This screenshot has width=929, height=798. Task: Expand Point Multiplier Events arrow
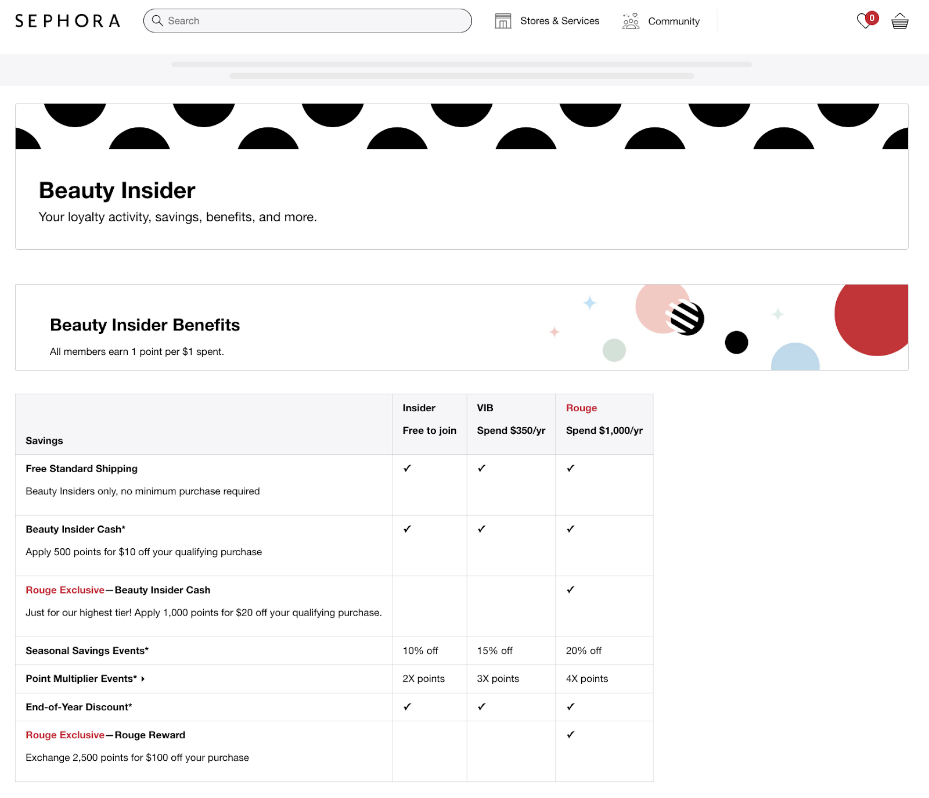tap(143, 679)
